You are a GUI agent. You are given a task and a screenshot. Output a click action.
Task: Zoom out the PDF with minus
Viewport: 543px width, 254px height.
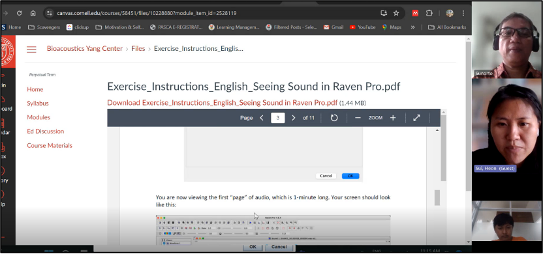(358, 118)
